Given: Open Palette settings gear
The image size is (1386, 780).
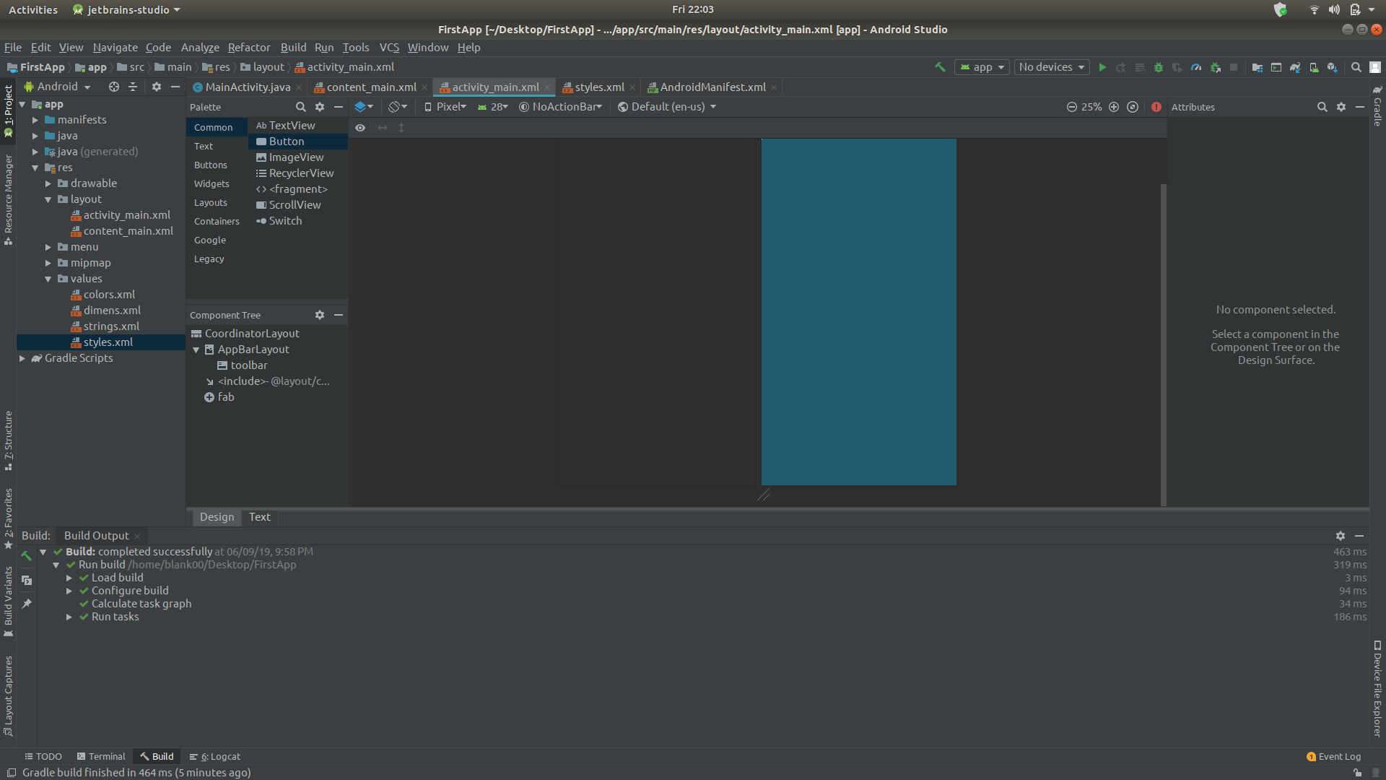Looking at the screenshot, I should (320, 107).
